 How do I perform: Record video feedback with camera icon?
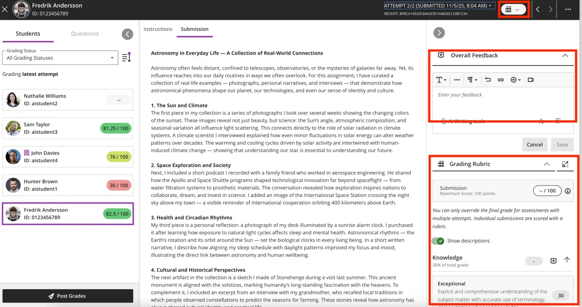530,80
